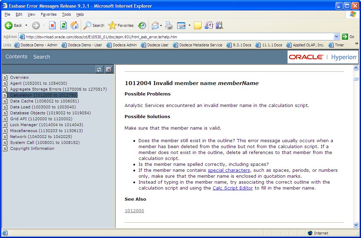This screenshot has height=238, width=361.
Task: Open the 1012005 See Also link
Action: 134,210
